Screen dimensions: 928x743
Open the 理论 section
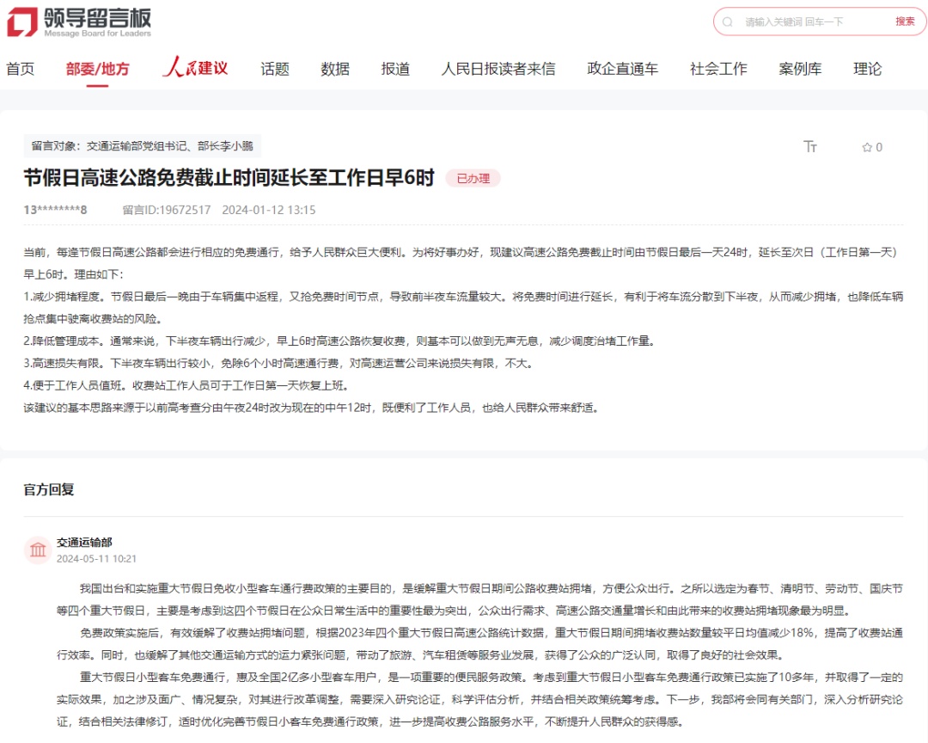(867, 69)
